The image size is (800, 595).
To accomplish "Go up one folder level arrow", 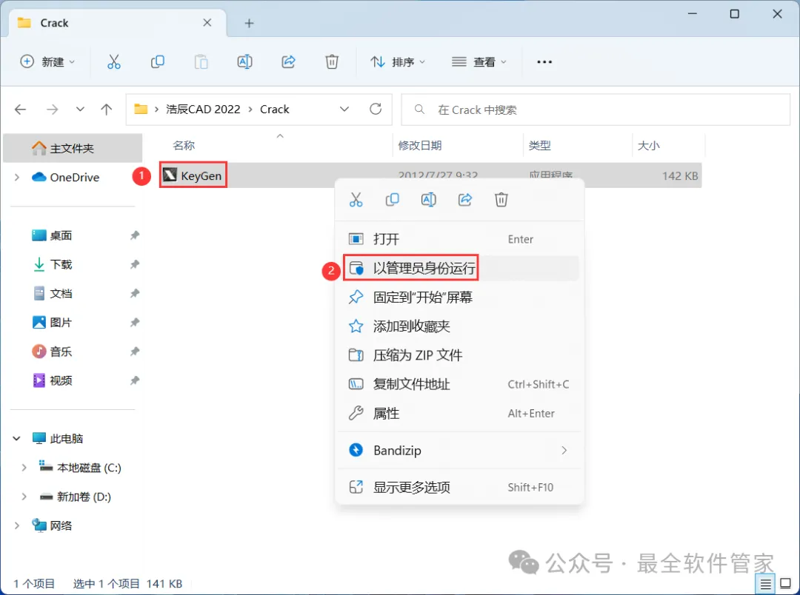I will 106,109.
